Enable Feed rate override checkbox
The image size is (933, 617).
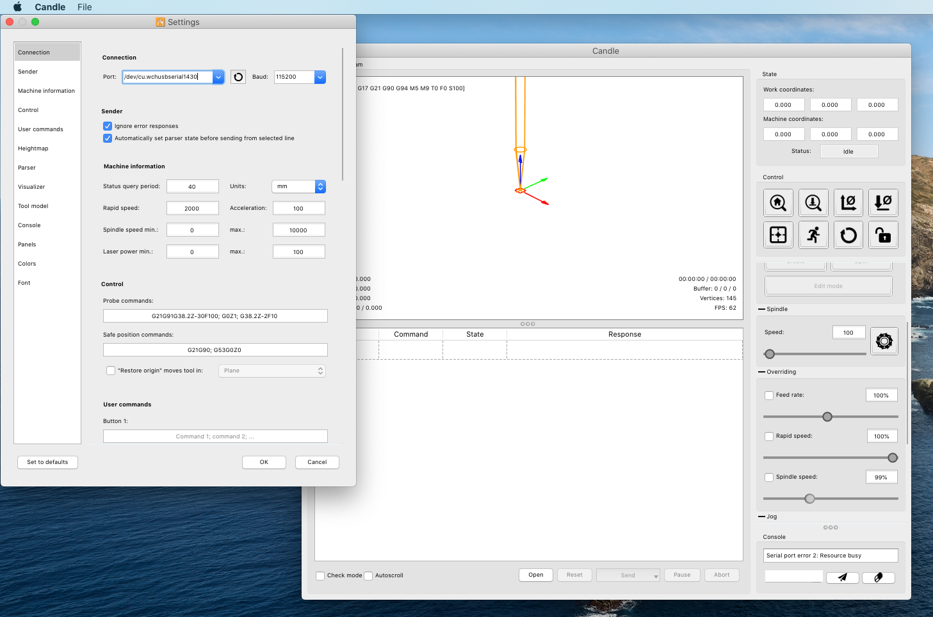coord(769,396)
